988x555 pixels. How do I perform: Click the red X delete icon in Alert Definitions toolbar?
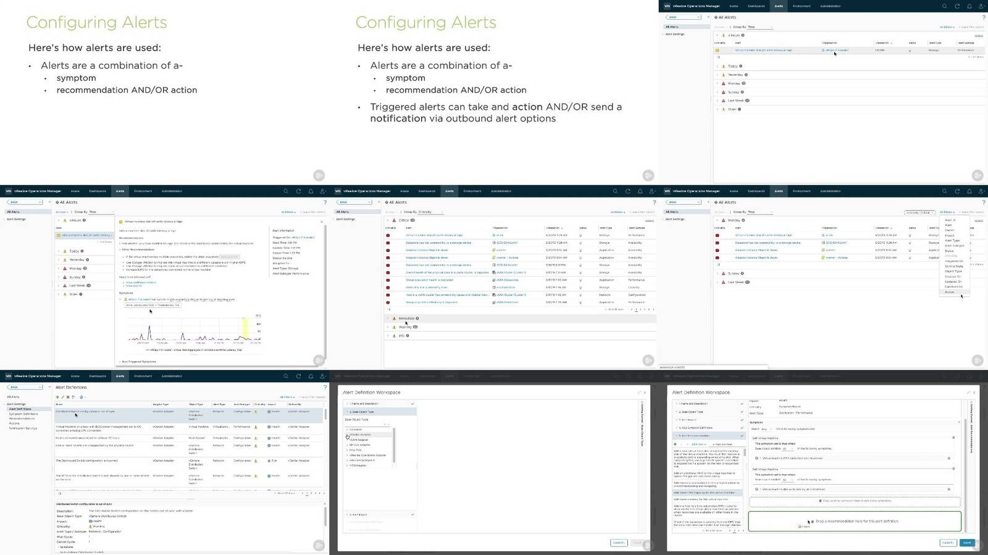(67, 397)
